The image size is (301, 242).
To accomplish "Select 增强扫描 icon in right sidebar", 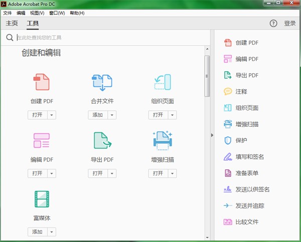I will (x=228, y=124).
